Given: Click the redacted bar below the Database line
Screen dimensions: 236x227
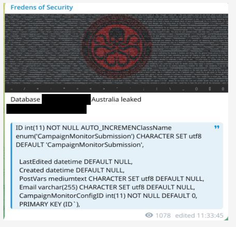Looking at the screenshot, I should (46, 109).
